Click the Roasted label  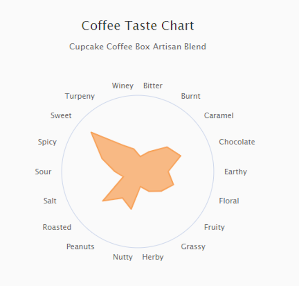click(57, 227)
